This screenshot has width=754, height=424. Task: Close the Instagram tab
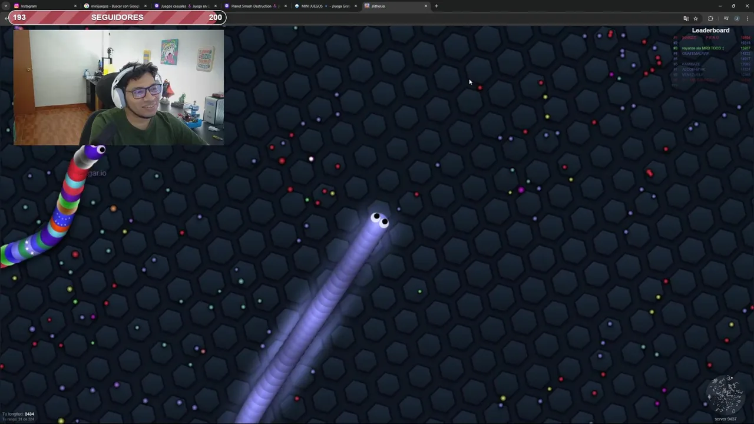tap(75, 6)
